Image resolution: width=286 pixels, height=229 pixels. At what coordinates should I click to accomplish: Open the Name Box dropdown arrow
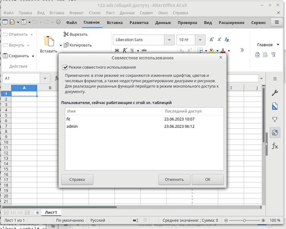point(45,79)
